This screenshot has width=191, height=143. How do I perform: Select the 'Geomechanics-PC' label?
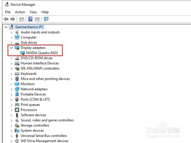[29, 27]
